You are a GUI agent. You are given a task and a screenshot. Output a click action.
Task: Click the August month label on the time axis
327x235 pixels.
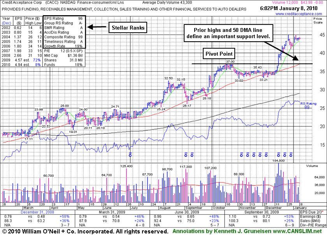[165, 208]
